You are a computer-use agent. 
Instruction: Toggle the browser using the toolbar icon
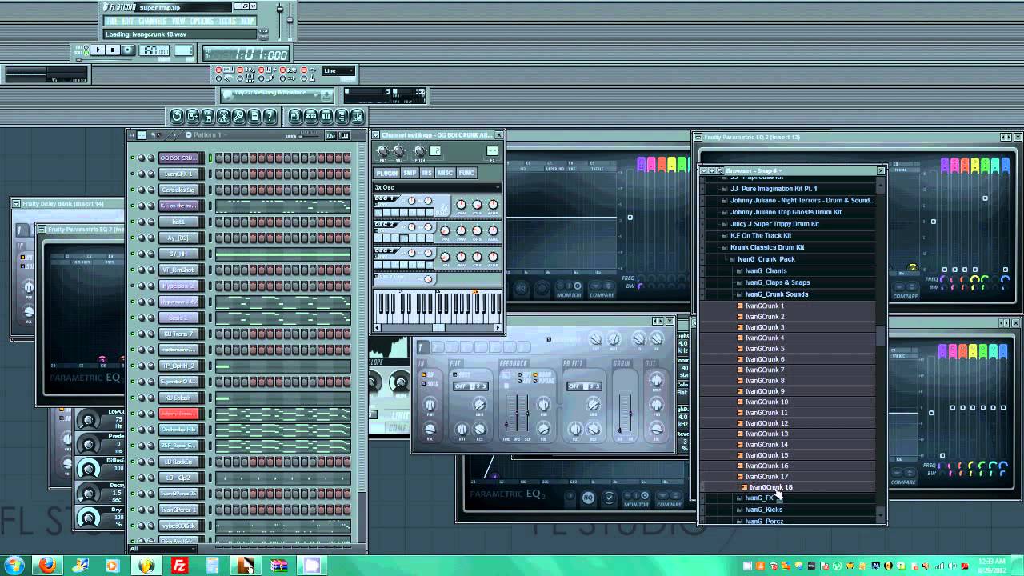341,117
